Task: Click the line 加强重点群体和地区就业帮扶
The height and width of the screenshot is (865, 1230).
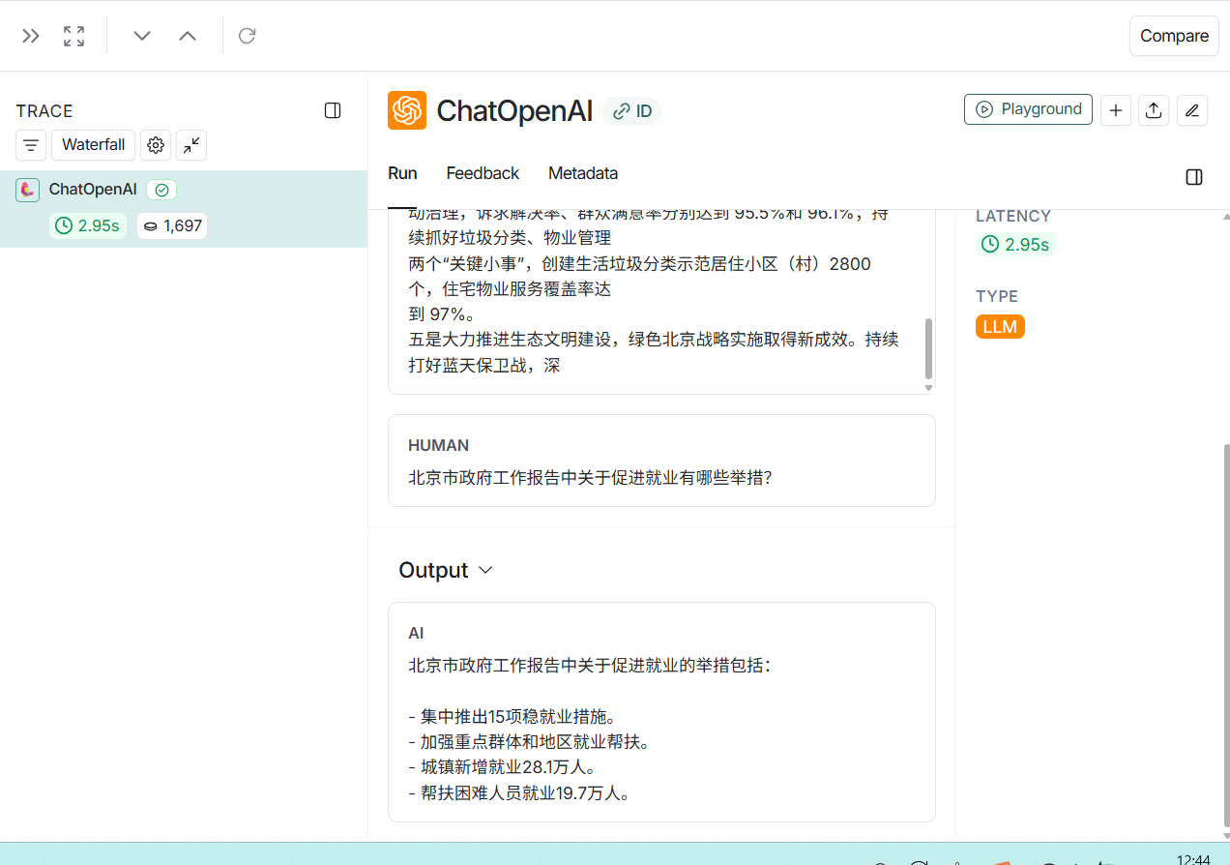Action: tap(530, 742)
